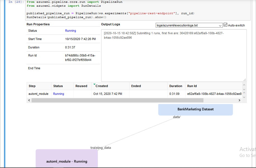The width and height of the screenshot is (256, 168).
Task: Click the data output port label
Action: tap(176, 117)
